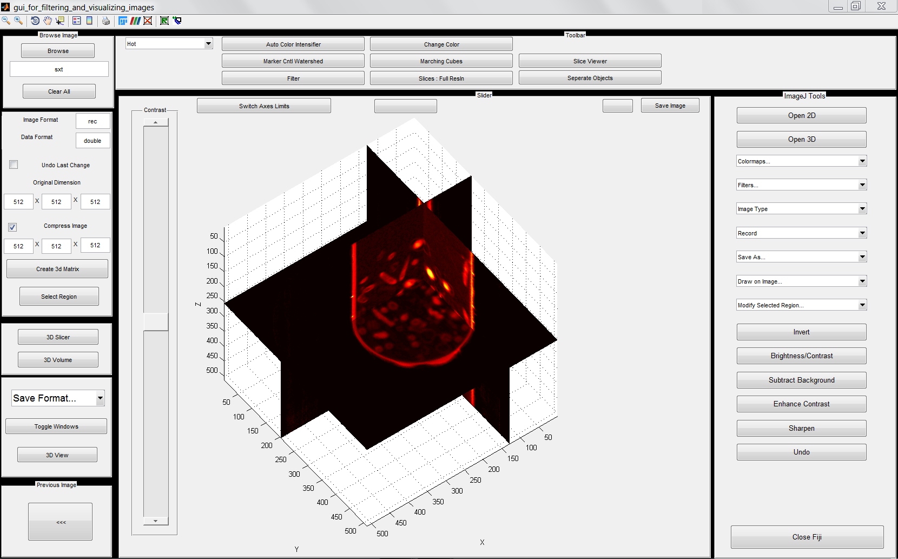The image size is (898, 559).
Task: Click the small blank button beside Save Image
Action: point(618,106)
